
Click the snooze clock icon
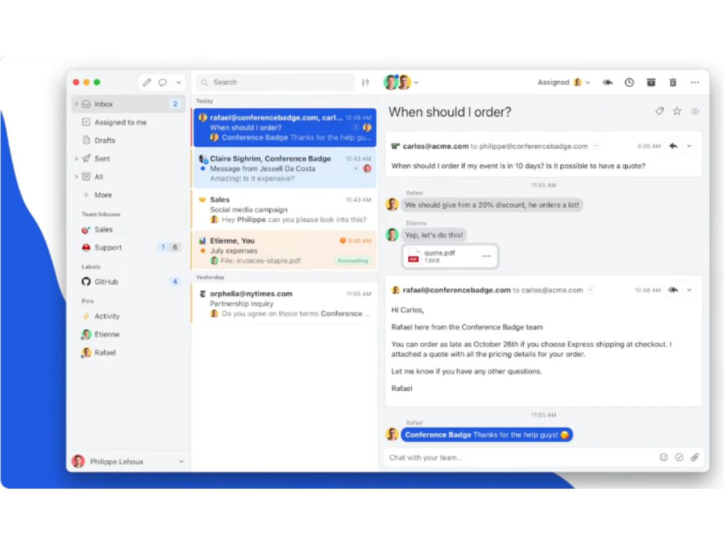629,82
